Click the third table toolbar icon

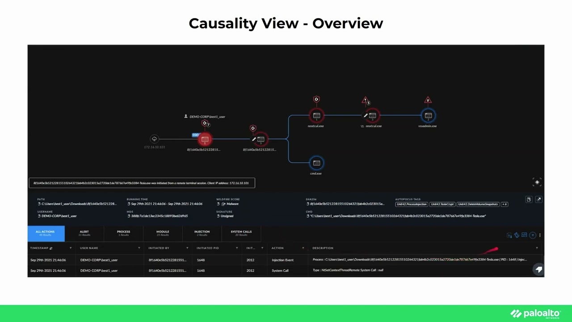point(524,235)
